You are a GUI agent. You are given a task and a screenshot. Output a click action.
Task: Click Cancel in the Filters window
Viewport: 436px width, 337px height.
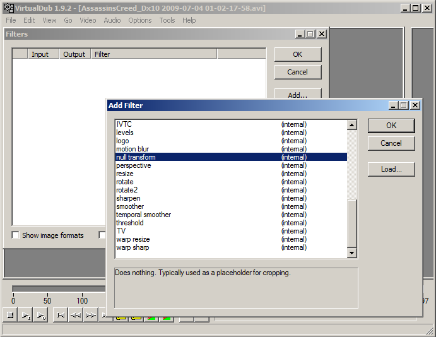tap(298, 73)
